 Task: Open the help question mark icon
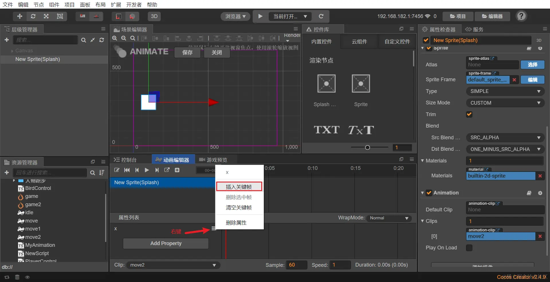click(x=521, y=16)
